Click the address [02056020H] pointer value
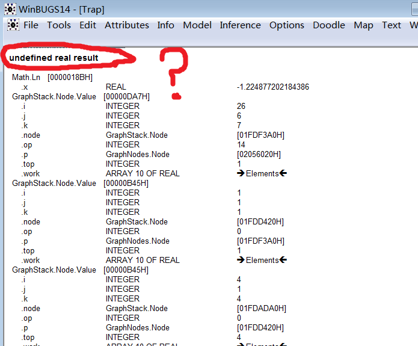 [x=259, y=154]
